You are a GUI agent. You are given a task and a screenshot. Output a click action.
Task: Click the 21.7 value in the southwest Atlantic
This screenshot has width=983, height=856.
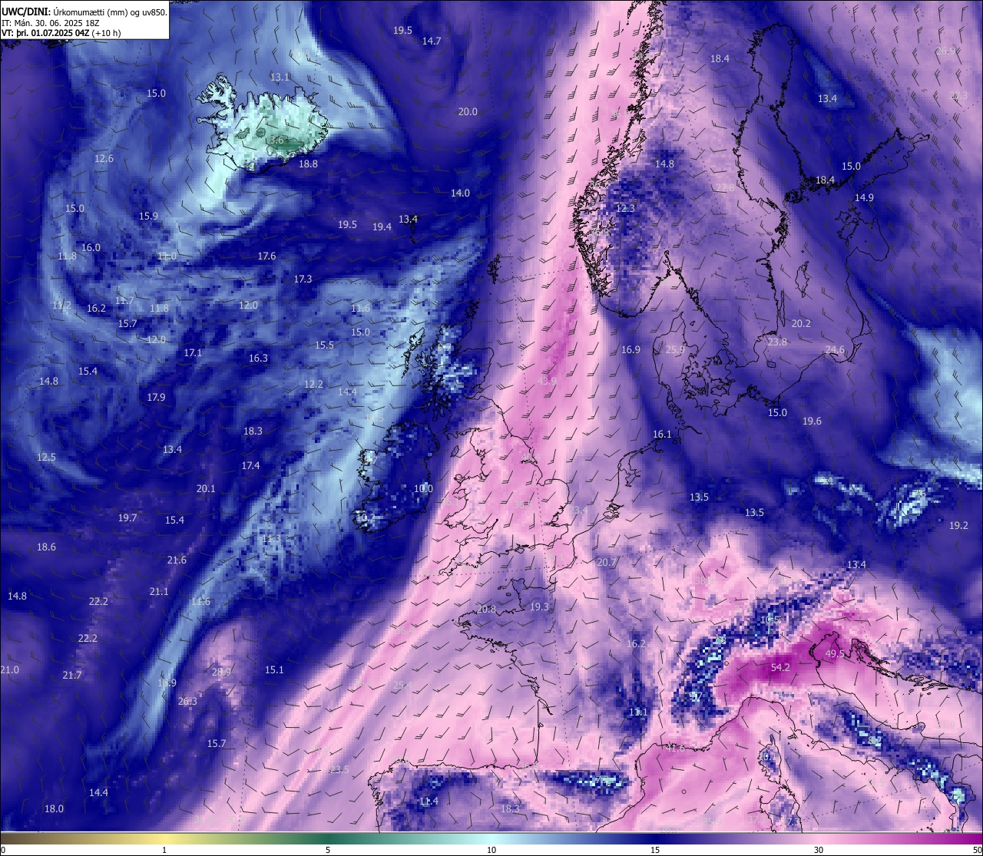click(72, 675)
